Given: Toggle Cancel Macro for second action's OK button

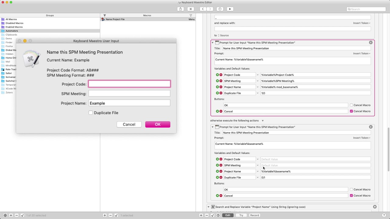Looking at the screenshot, I should (351, 189).
